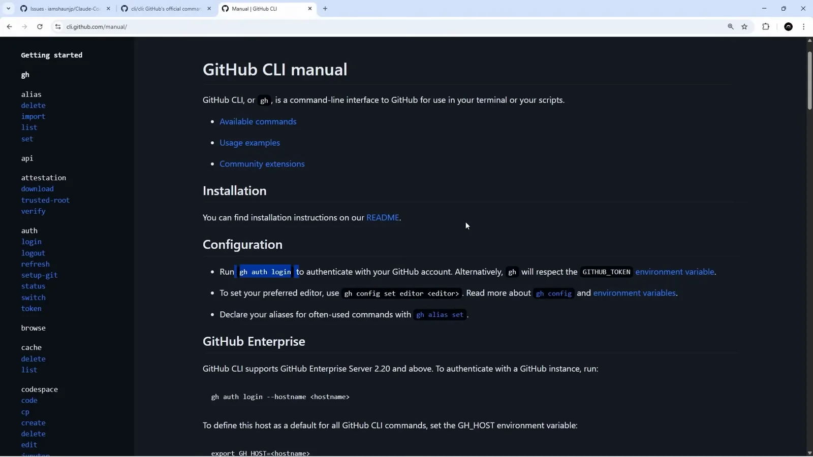Open codespace code in sidebar

point(29,401)
